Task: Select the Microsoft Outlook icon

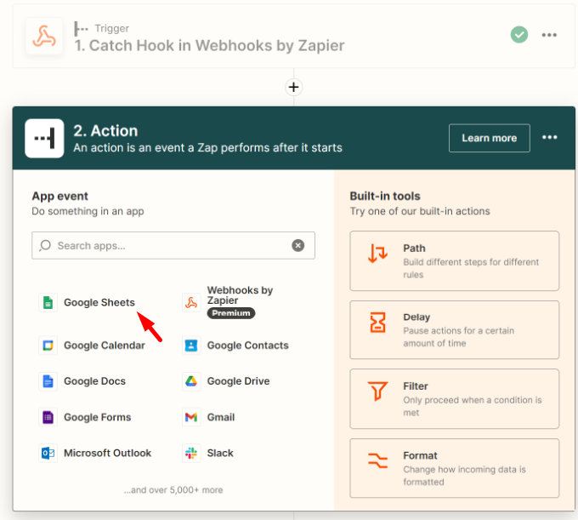Action: point(48,454)
